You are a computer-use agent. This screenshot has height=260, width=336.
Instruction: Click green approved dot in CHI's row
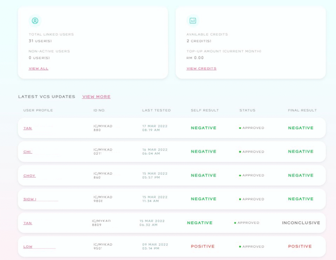(x=240, y=152)
